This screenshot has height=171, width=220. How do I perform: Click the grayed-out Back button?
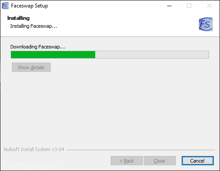(127, 161)
